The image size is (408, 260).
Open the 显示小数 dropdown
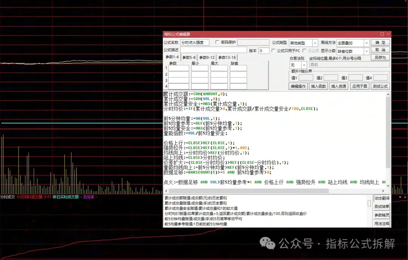tap(366, 51)
